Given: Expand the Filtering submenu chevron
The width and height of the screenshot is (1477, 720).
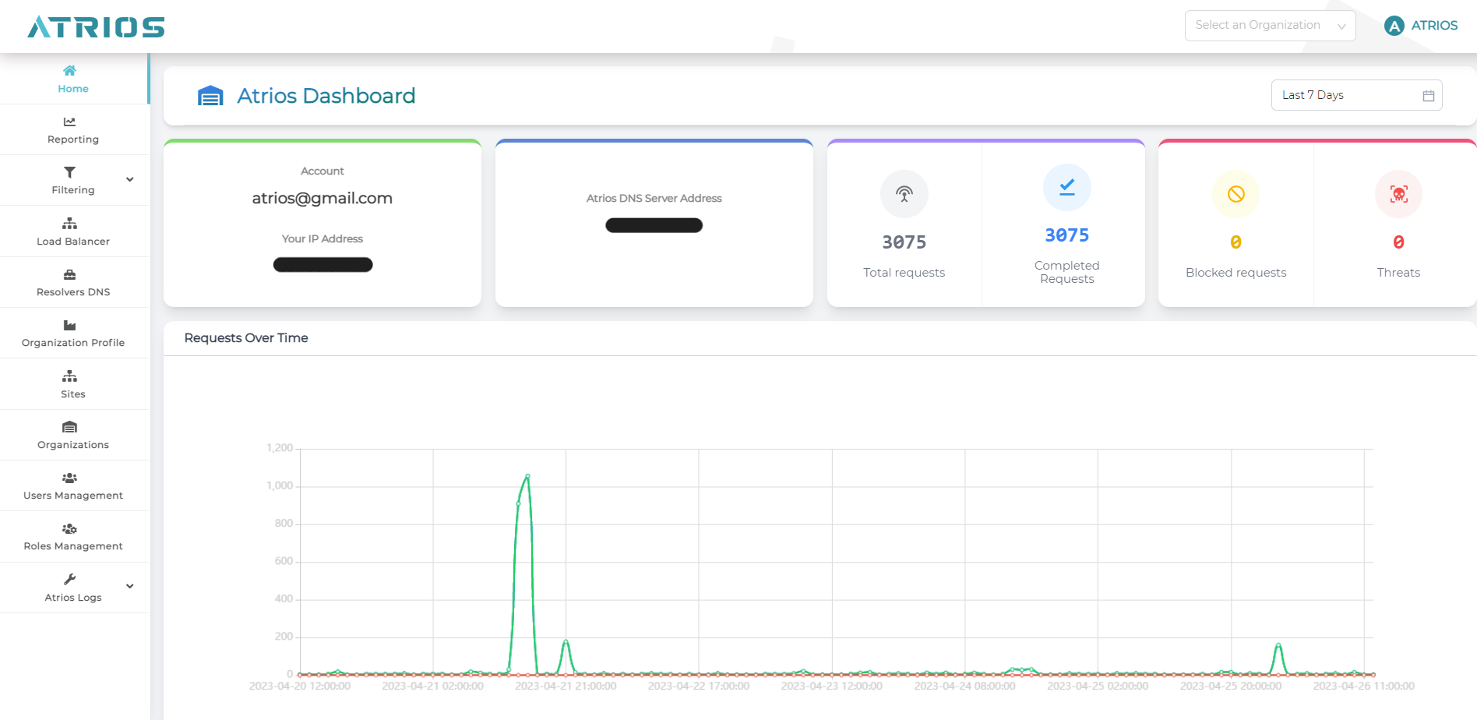Looking at the screenshot, I should 130,180.
